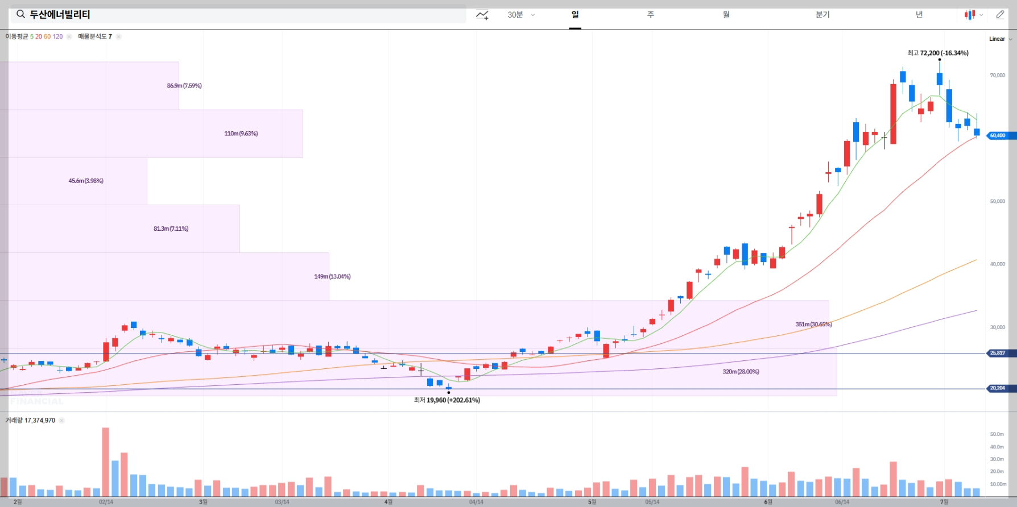Click the 50,000 price axis label
1017x507 pixels.
998,201
